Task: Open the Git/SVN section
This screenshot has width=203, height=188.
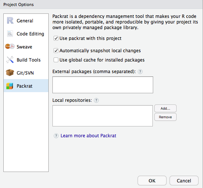Action: 26,73
